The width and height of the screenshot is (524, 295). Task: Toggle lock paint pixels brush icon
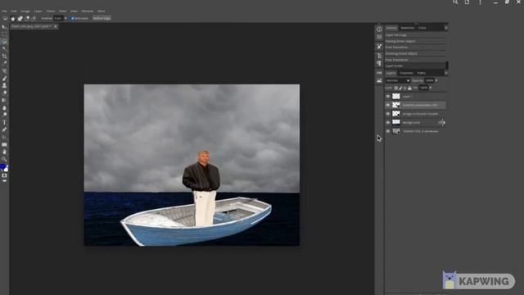point(400,88)
